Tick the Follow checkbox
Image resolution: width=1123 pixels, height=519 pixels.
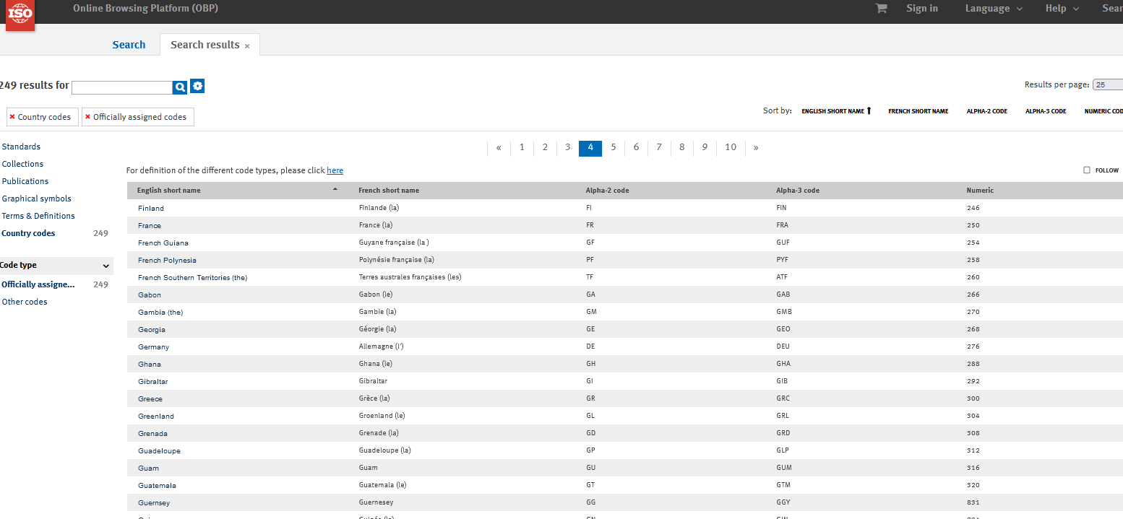[1087, 170]
